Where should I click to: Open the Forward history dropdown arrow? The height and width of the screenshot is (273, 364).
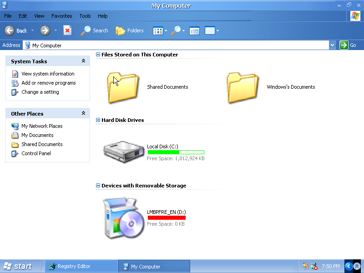tap(56, 30)
